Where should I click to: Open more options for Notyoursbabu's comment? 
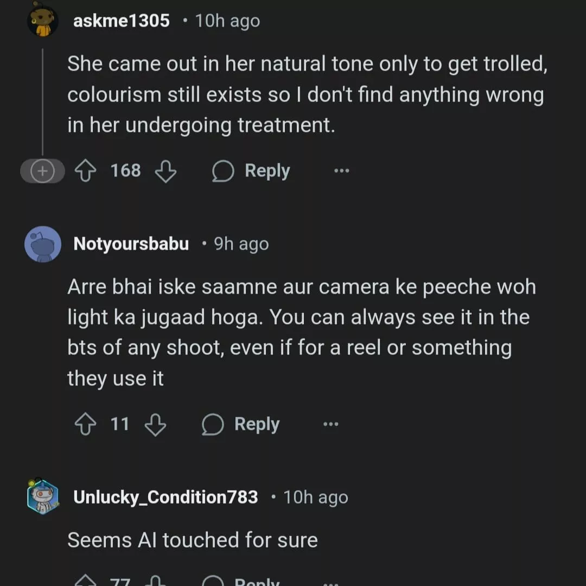(x=330, y=424)
